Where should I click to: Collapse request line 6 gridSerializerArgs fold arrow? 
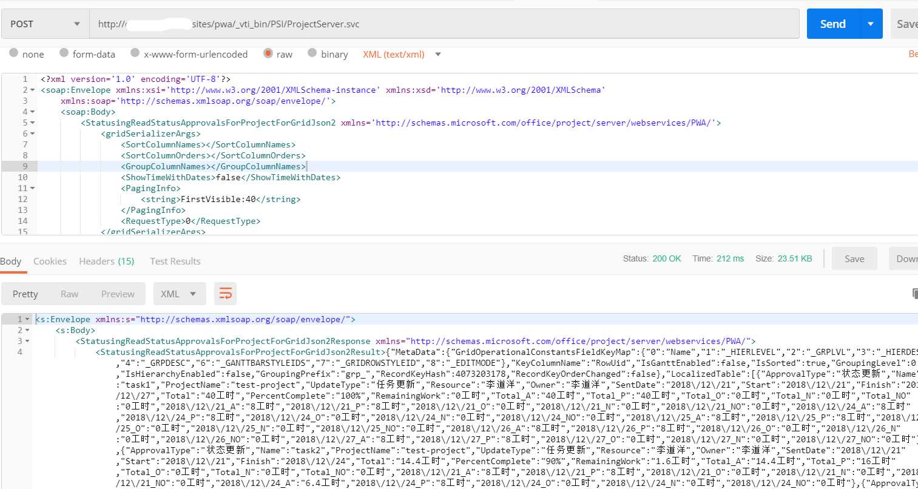[32, 133]
